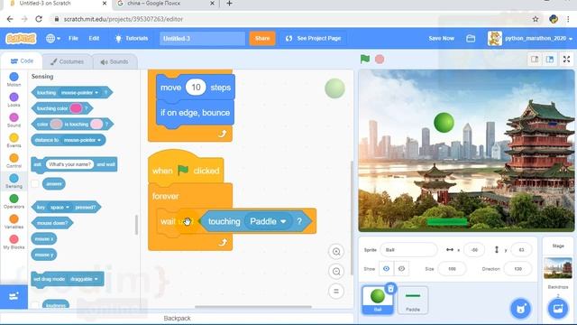The width and height of the screenshot is (577, 325).
Task: Switch to the Sounds tab
Action: (114, 61)
